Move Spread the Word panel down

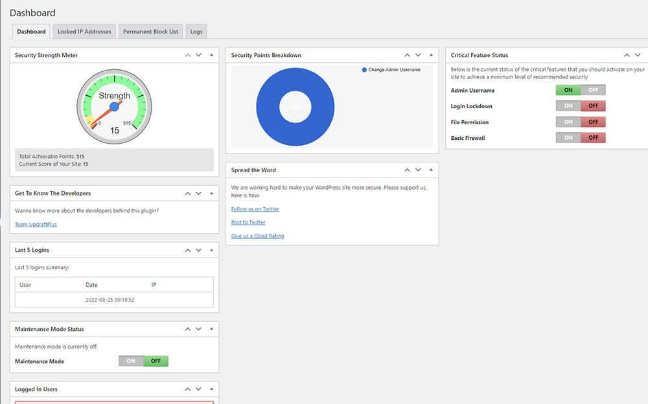(418, 170)
